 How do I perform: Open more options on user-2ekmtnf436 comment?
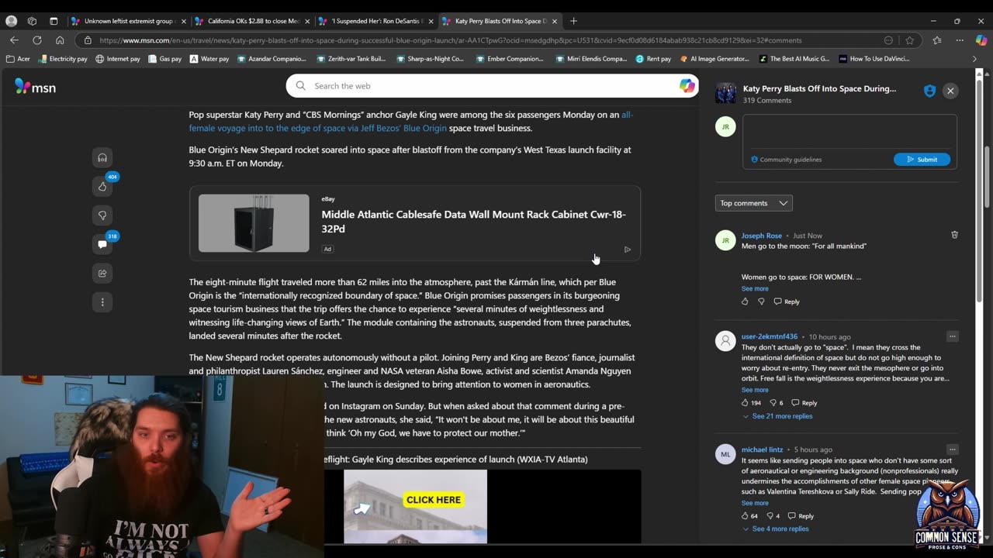pyautogui.click(x=952, y=336)
